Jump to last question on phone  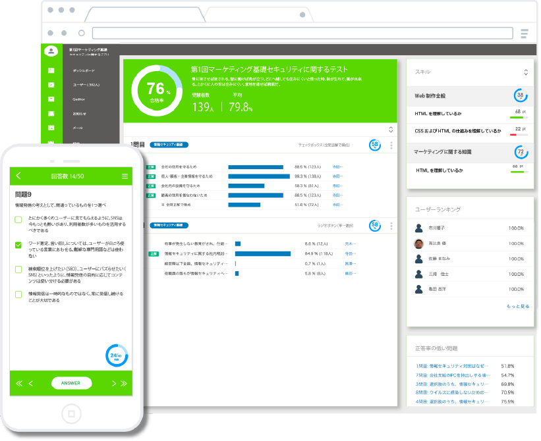[124, 384]
